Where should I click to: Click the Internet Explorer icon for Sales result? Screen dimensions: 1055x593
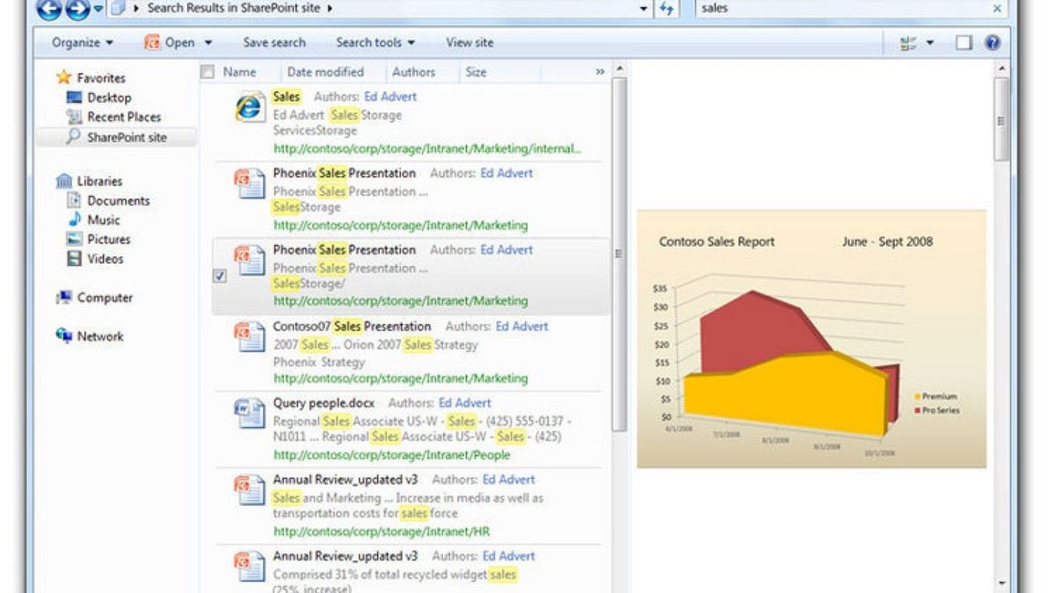click(x=250, y=108)
